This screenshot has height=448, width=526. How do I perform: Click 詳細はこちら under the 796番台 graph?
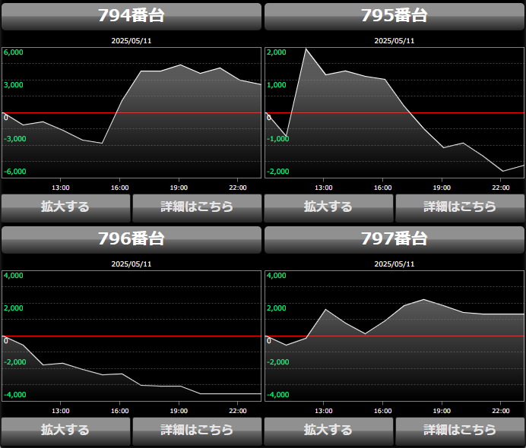tap(197, 431)
